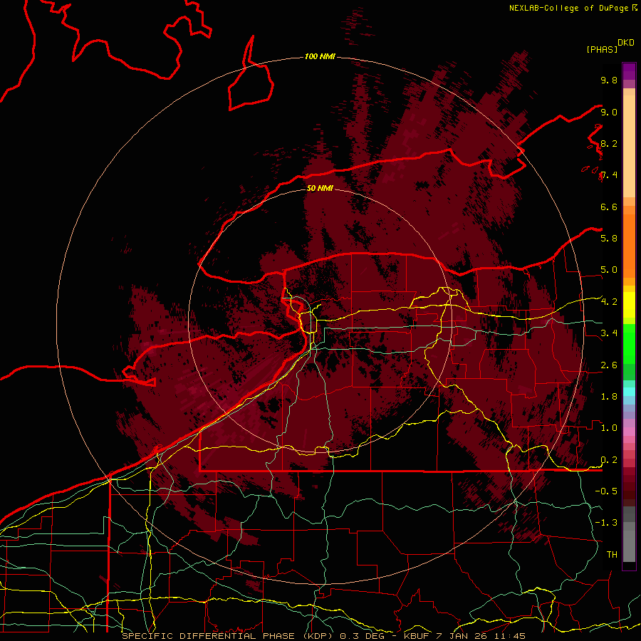Viewport: 641px width, 641px height.
Task: Click the DKD product code label
Action: [x=626, y=43]
